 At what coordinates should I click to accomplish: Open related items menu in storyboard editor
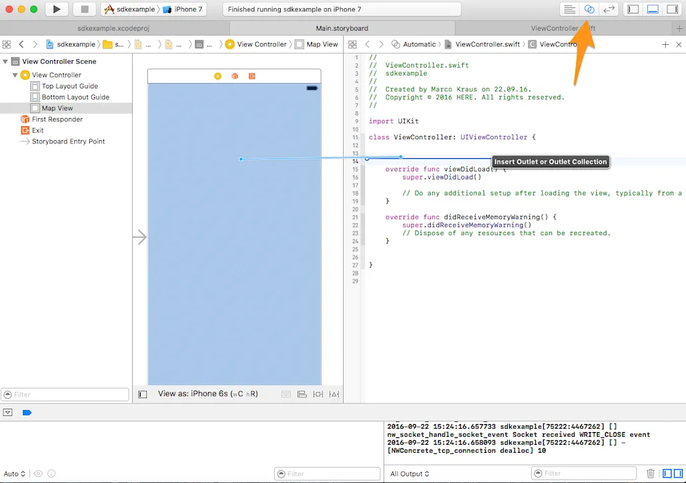[x=7, y=44]
